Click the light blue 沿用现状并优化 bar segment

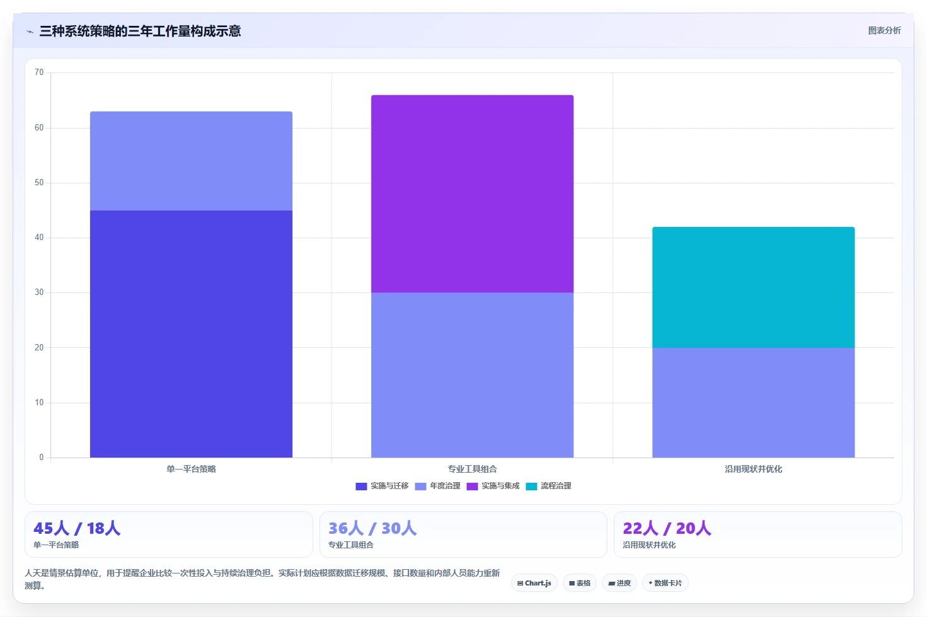753,403
